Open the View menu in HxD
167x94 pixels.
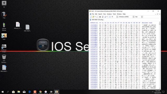104,14
